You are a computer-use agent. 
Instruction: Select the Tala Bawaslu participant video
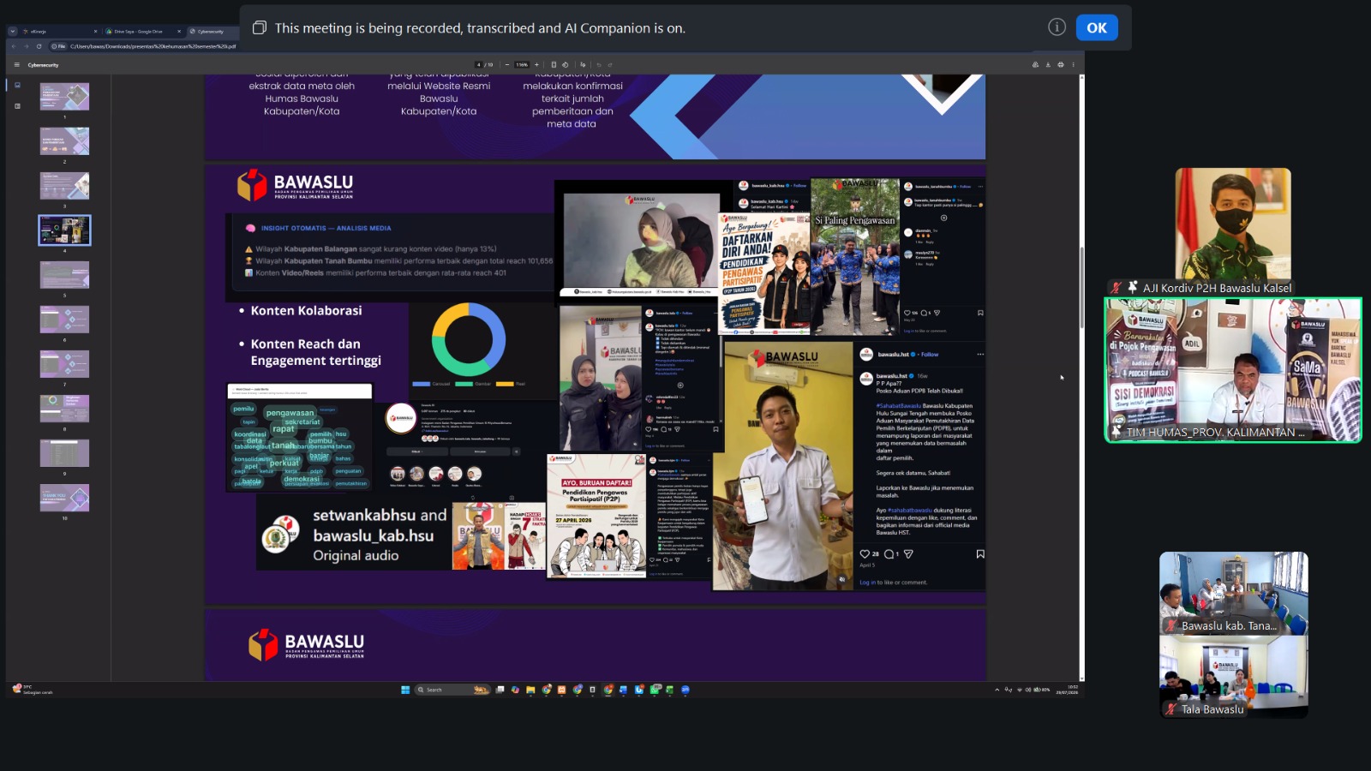[1234, 676]
